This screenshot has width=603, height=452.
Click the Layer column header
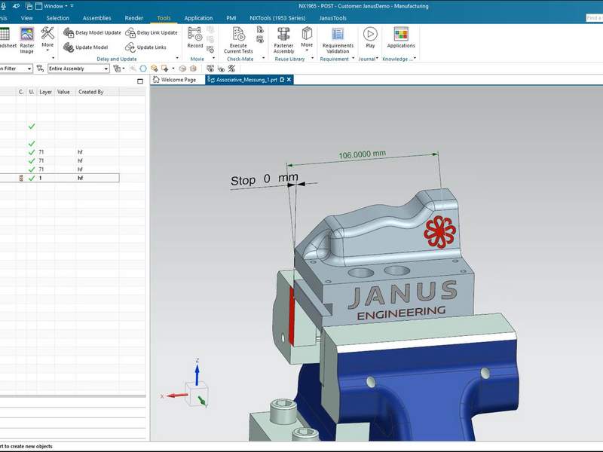tap(46, 92)
